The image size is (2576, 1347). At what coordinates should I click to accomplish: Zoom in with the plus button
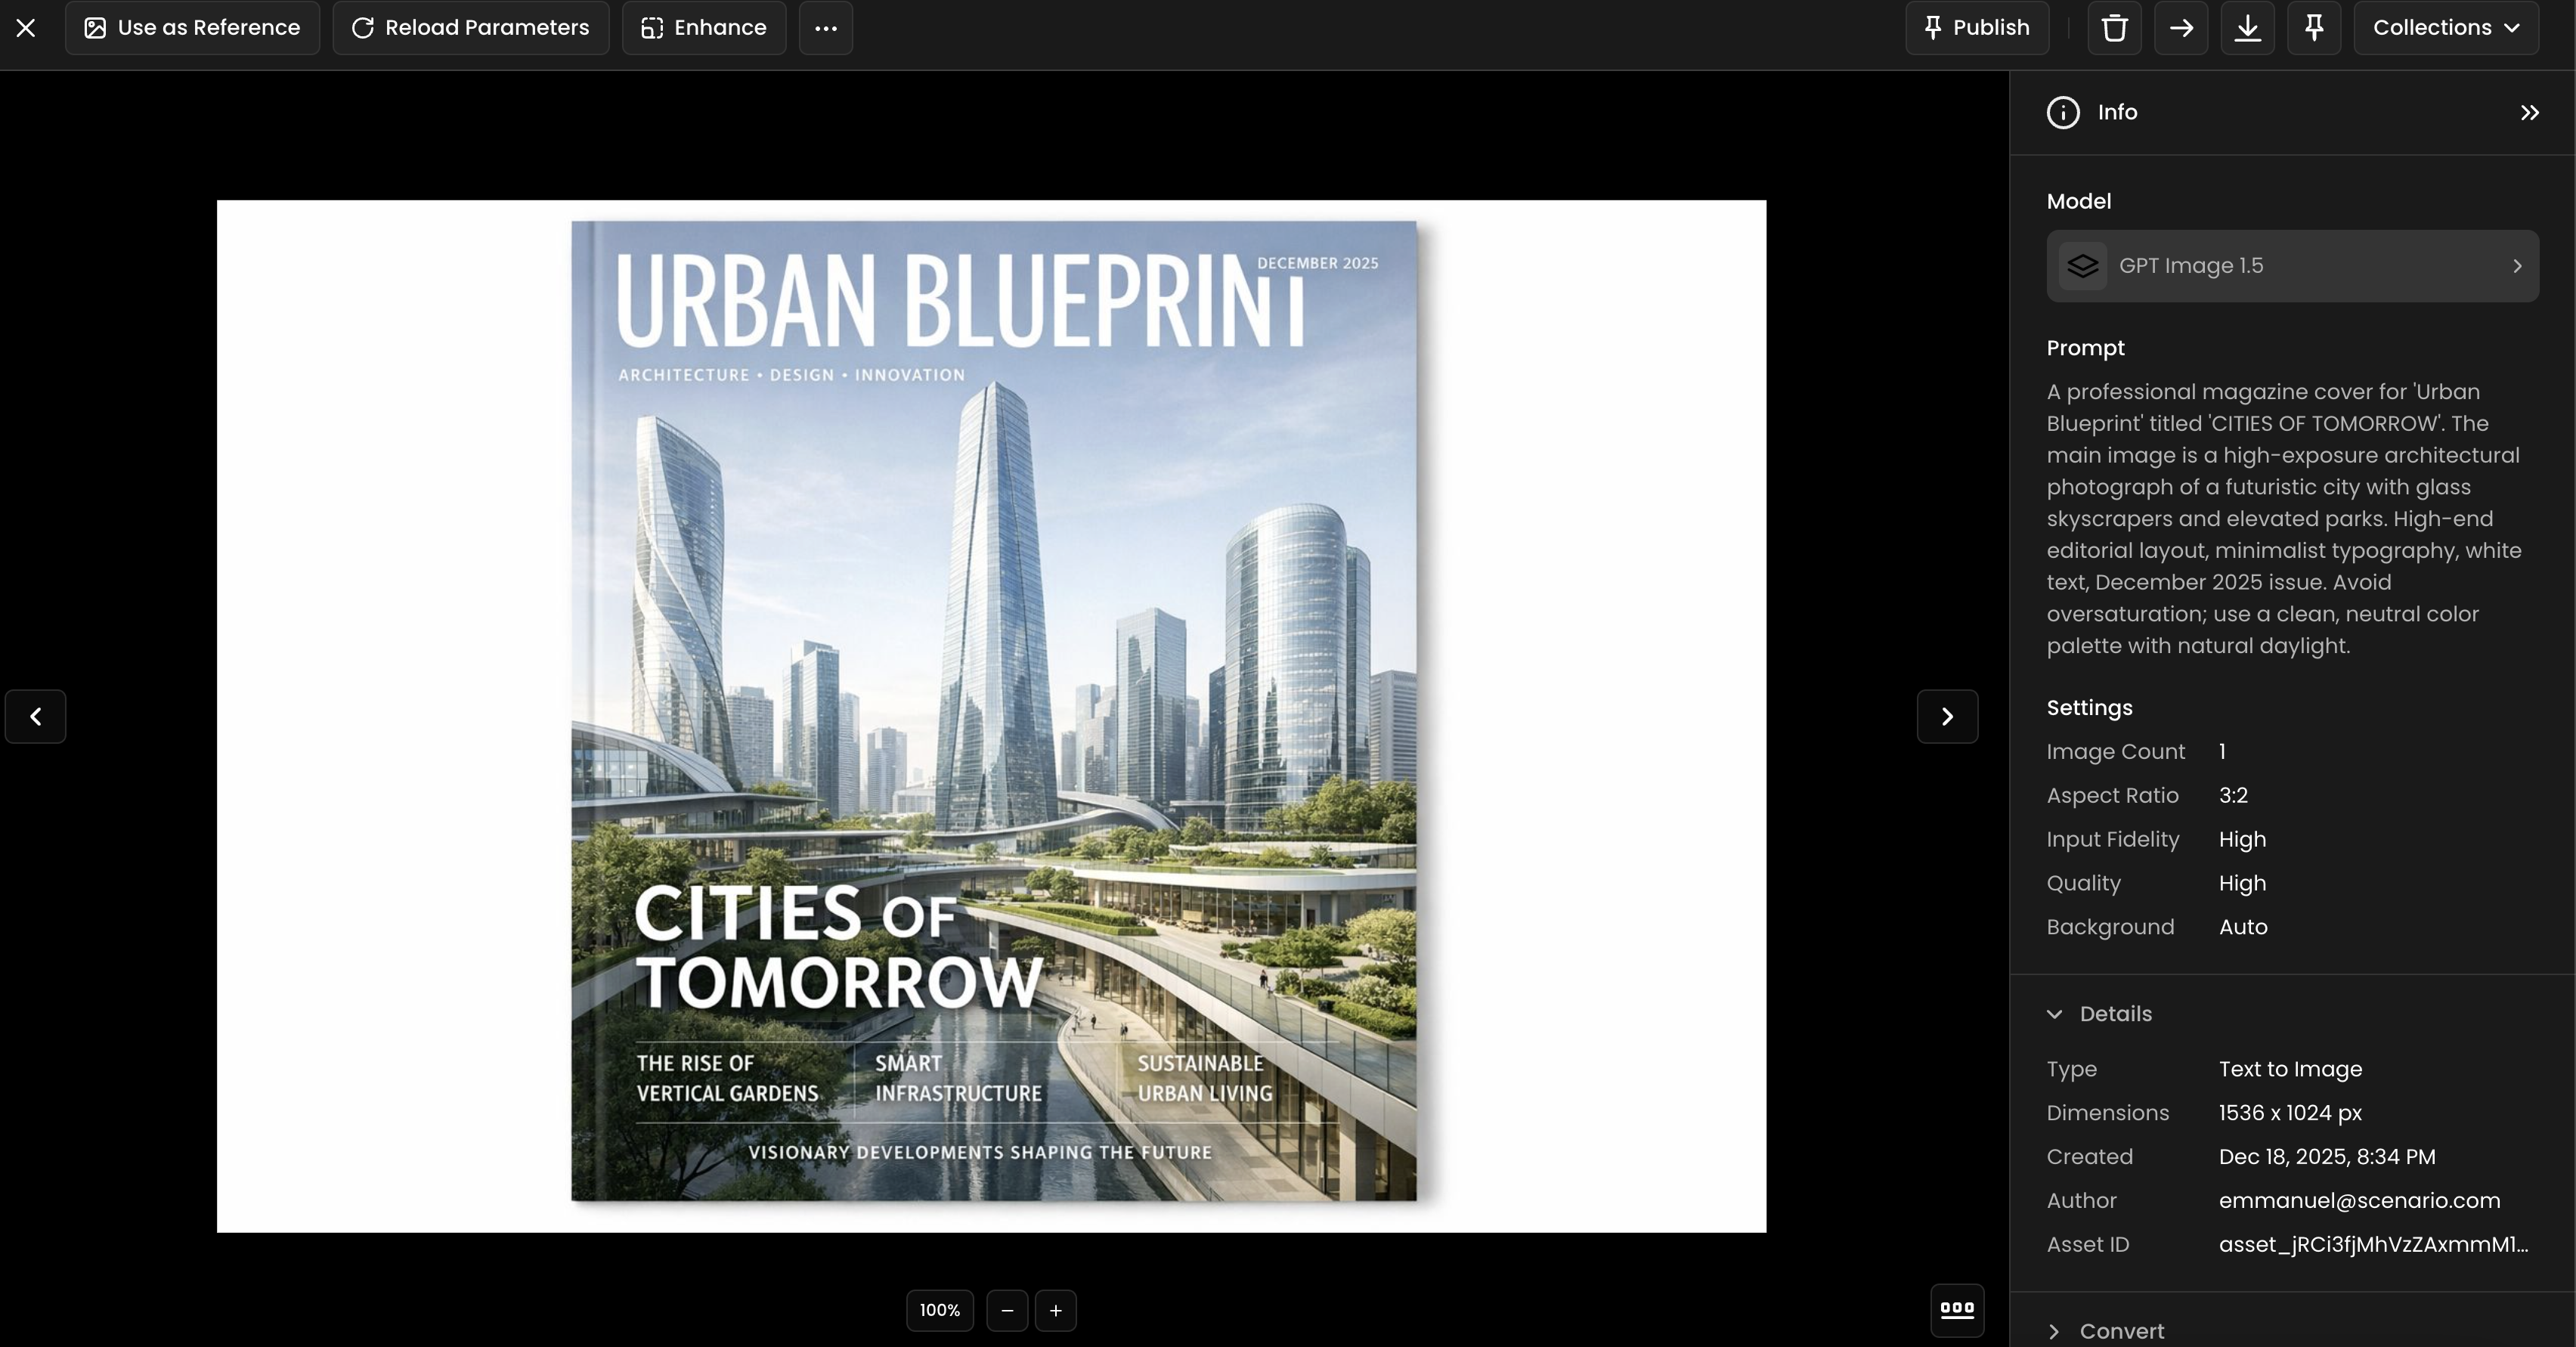1055,1310
